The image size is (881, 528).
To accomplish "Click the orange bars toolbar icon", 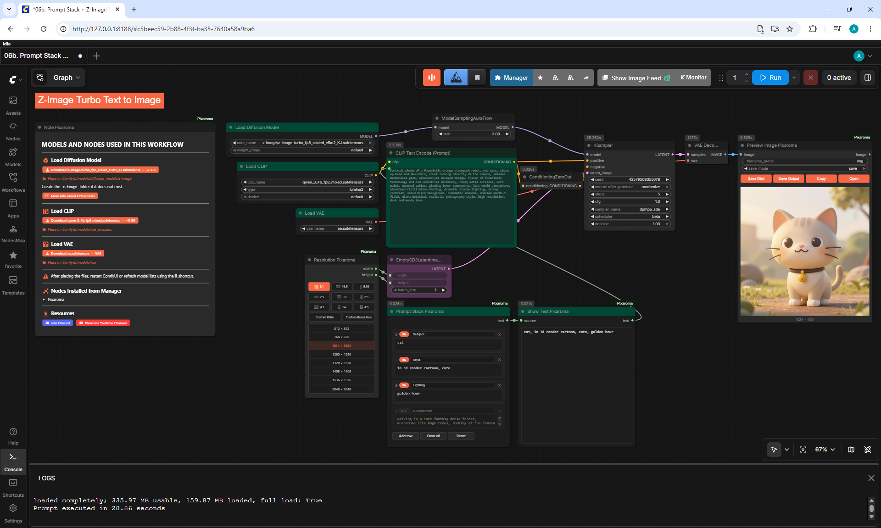I will (432, 78).
